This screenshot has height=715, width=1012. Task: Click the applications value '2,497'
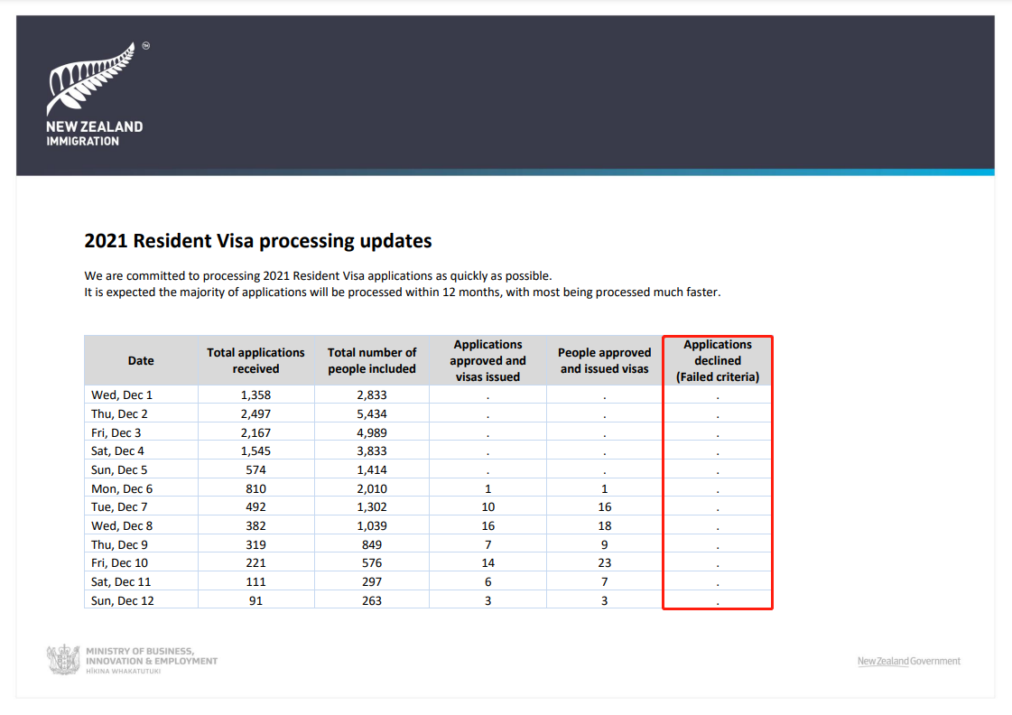click(255, 413)
